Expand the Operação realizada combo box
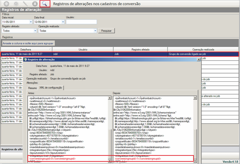 coord(95,31)
